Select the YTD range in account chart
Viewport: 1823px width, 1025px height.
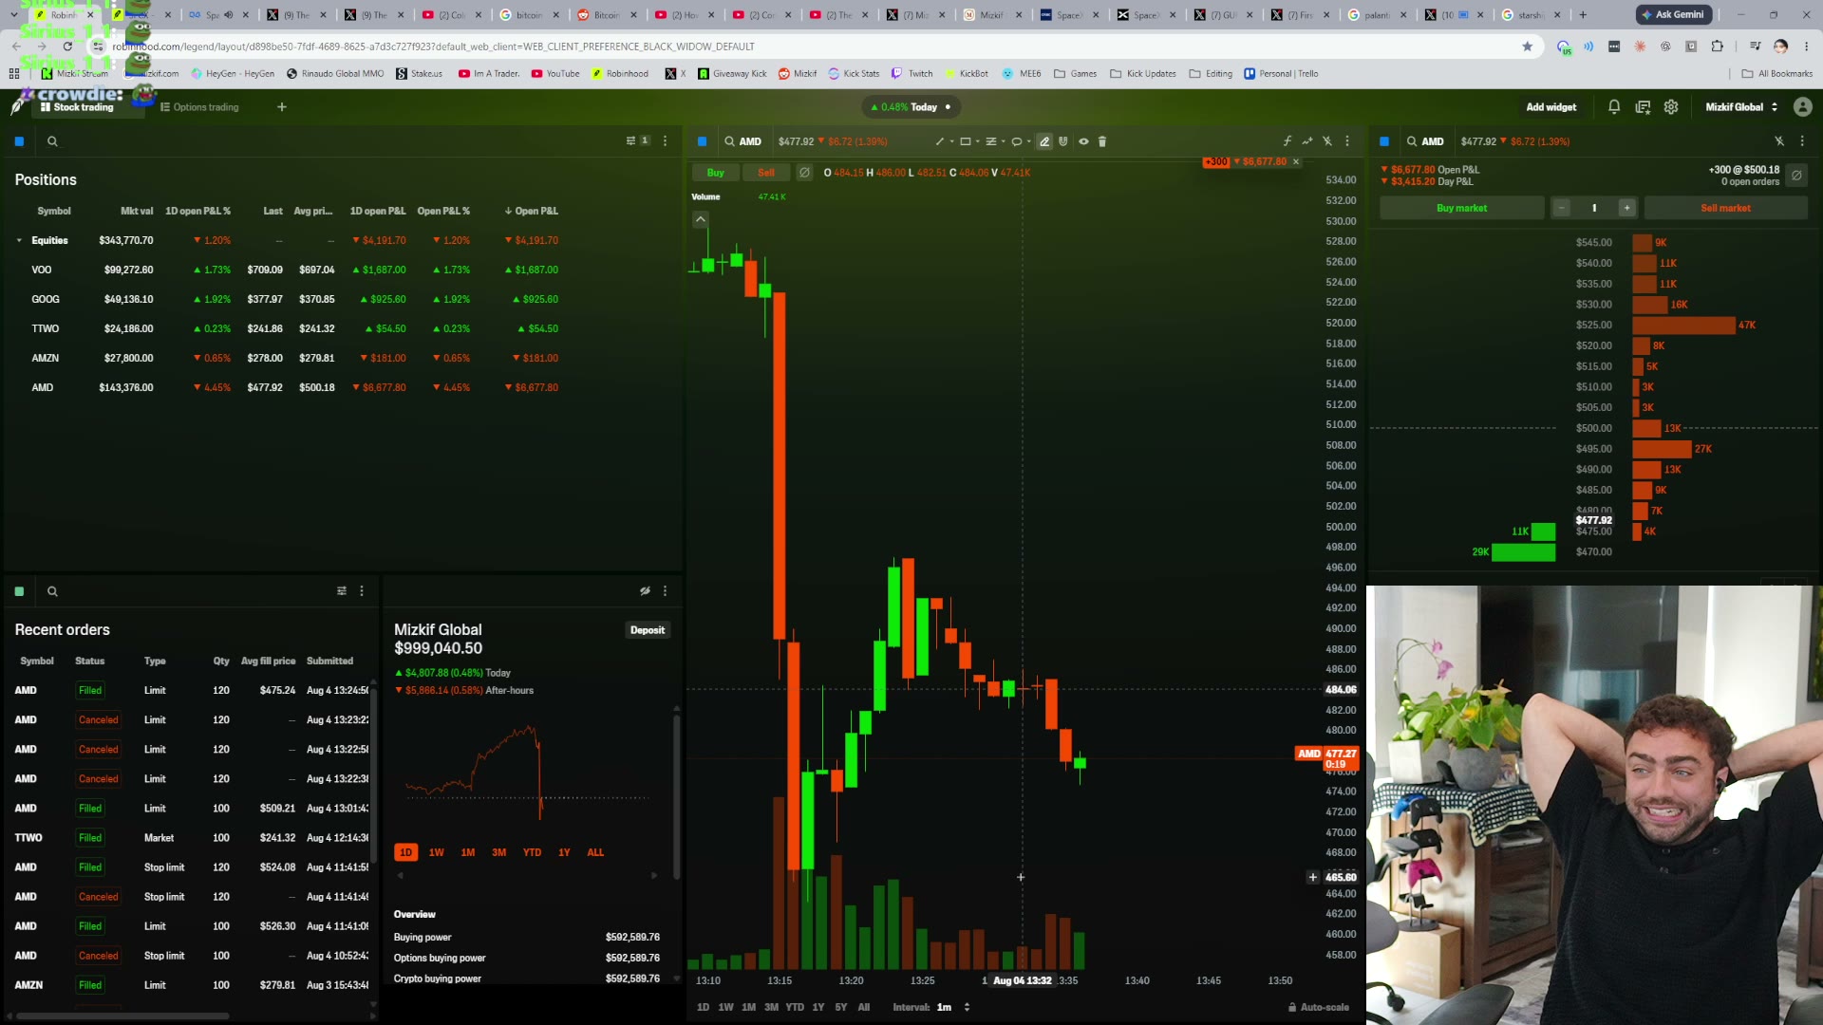tap(532, 852)
